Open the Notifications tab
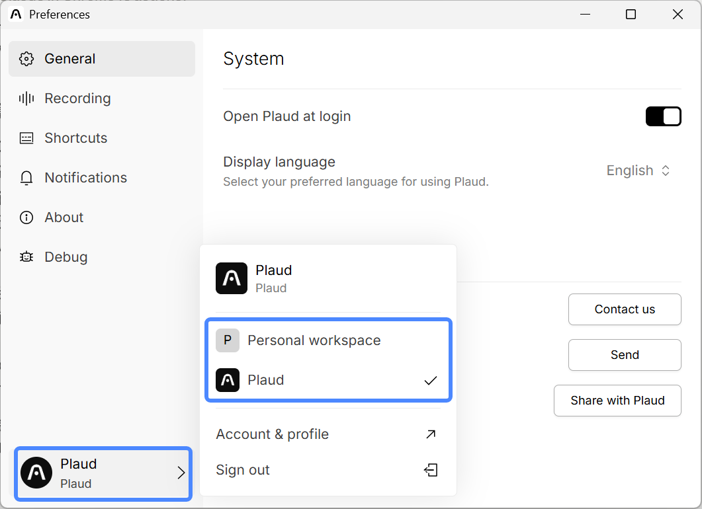Screen dimensions: 702x509 coord(102,178)
